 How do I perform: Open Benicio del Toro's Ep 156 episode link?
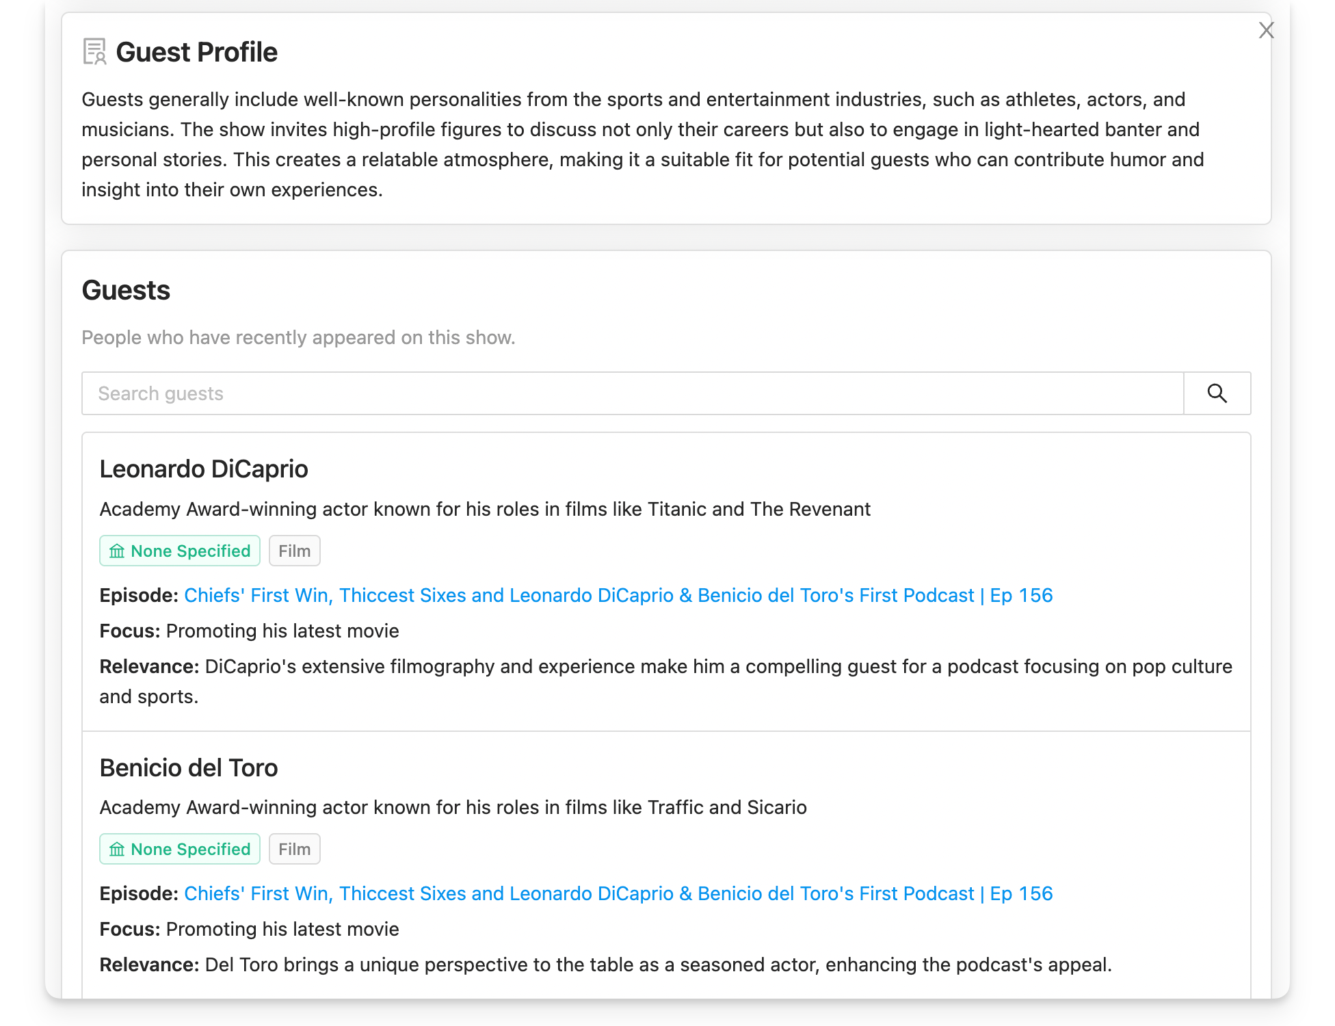click(618, 893)
